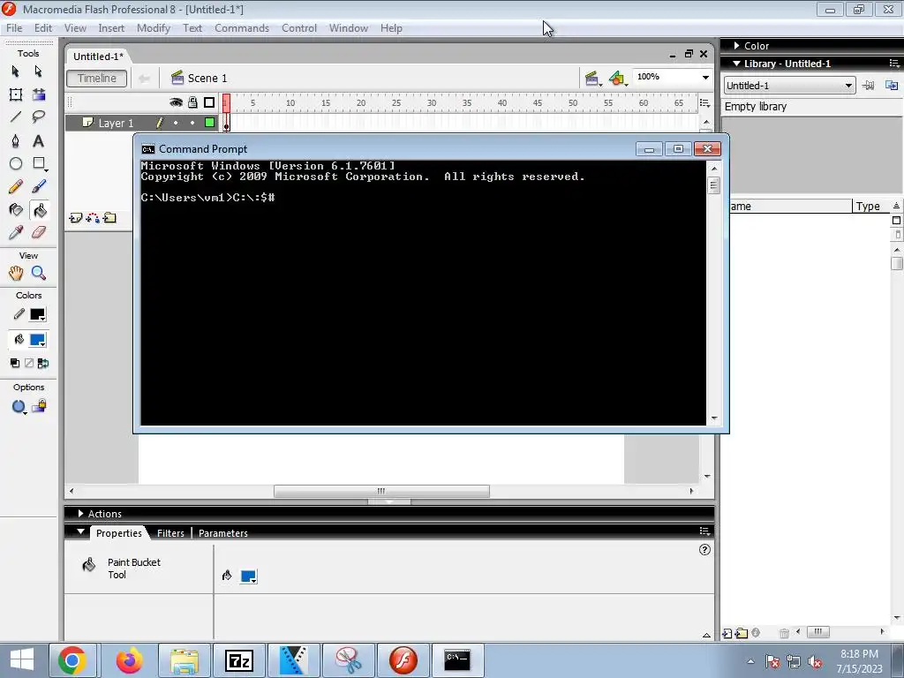Select the Eyedropper tool
Image resolution: width=904 pixels, height=678 pixels.
point(16,232)
